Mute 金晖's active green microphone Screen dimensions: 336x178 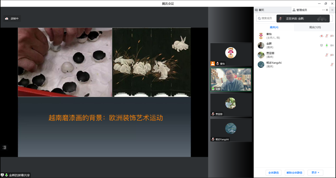coord(327,45)
